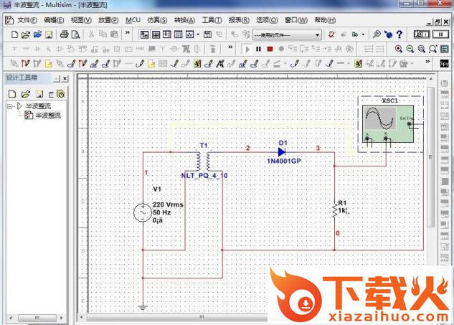
Task: Open Help with the question mark icon
Action: pos(399,34)
